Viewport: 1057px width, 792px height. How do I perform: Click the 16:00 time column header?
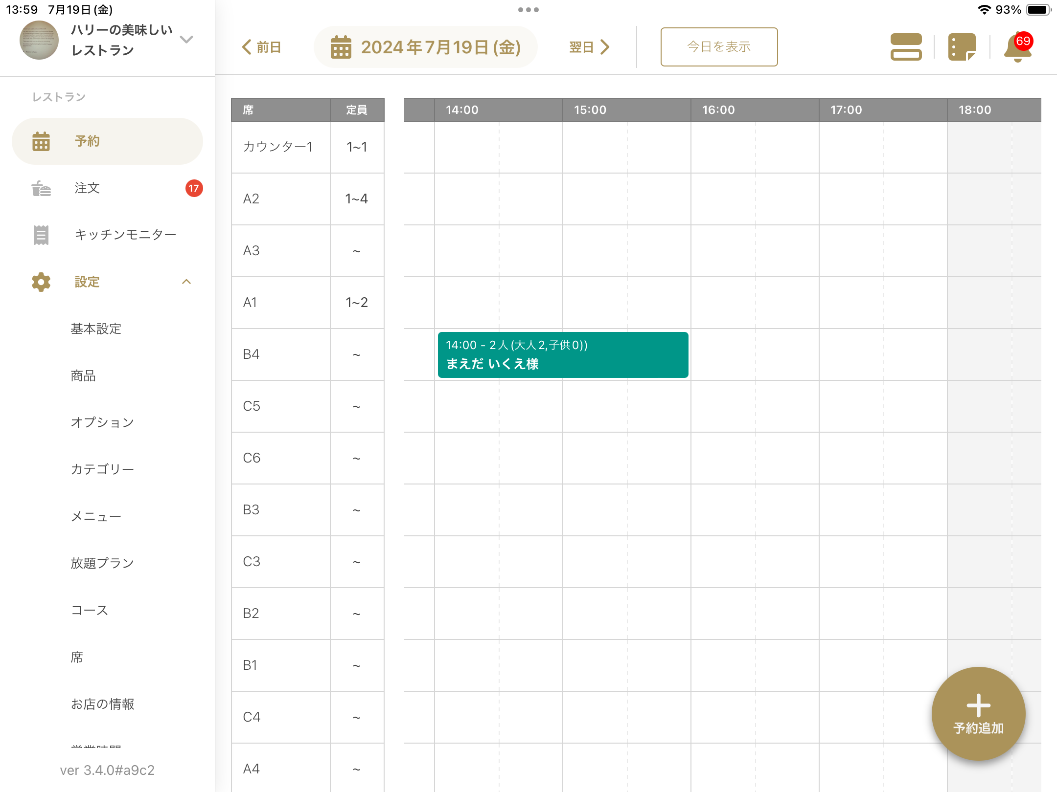755,110
